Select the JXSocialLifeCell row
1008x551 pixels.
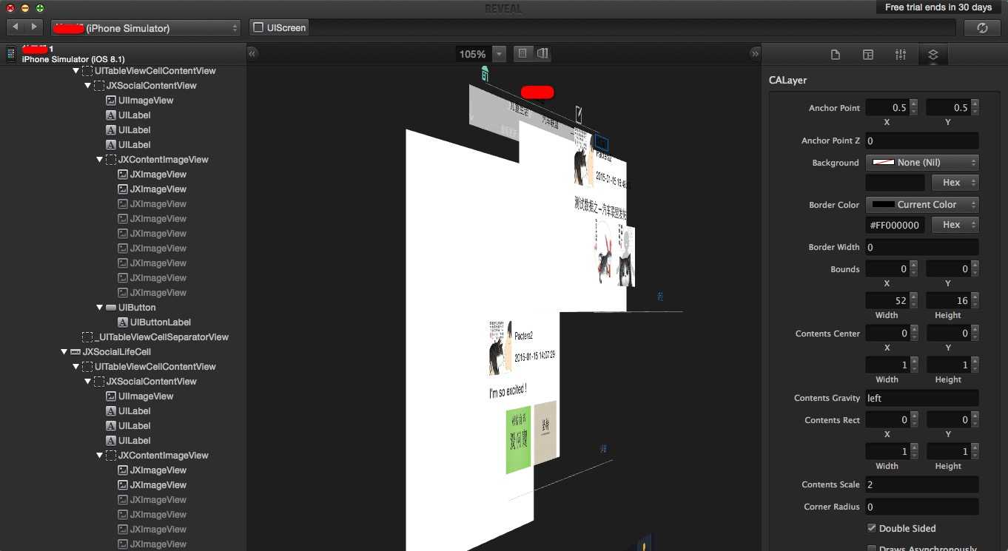coord(123,352)
